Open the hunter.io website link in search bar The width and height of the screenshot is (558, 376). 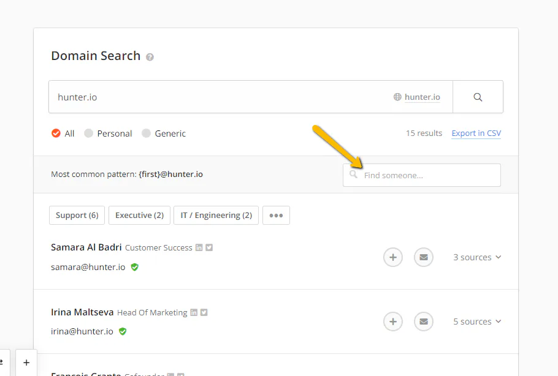coord(422,97)
